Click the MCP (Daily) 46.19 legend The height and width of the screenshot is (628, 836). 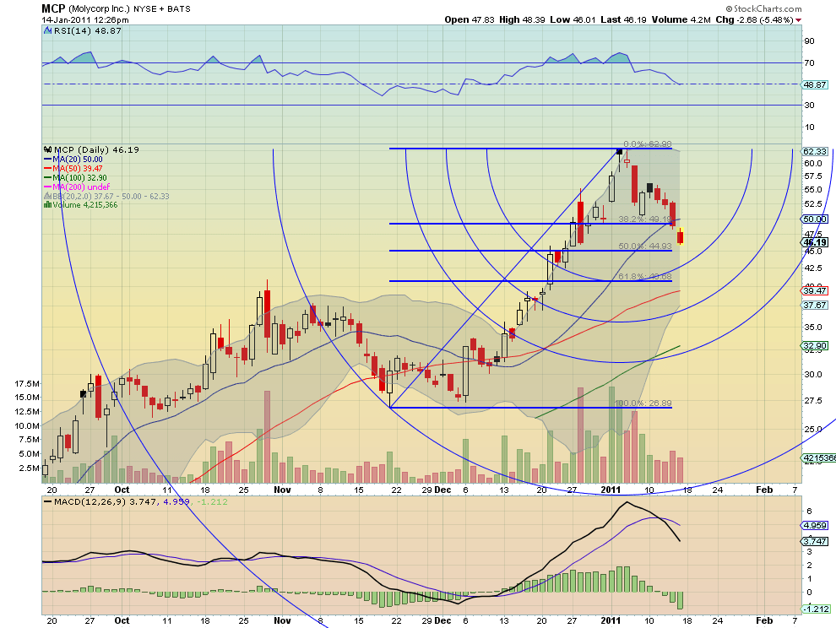pyautogui.click(x=96, y=149)
